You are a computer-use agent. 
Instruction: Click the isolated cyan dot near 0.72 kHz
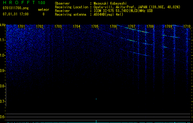pyautogui.click(x=96, y=99)
